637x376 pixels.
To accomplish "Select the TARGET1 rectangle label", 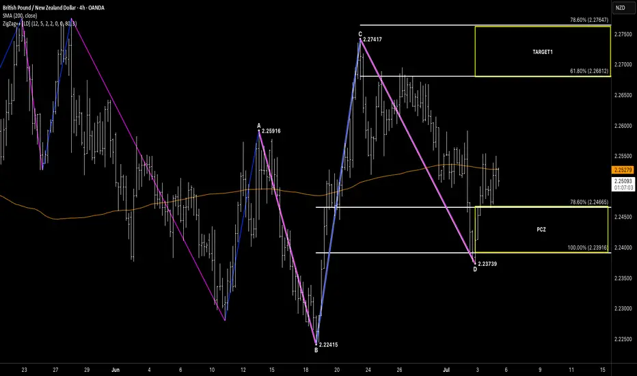I will pyautogui.click(x=543, y=52).
